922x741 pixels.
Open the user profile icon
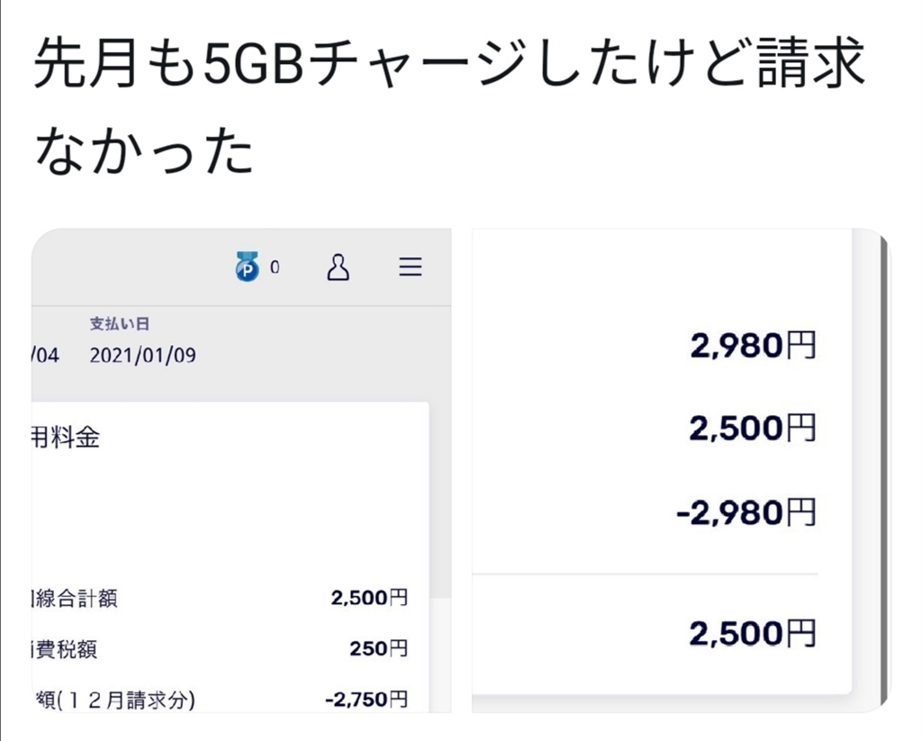[338, 267]
